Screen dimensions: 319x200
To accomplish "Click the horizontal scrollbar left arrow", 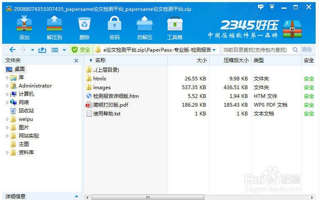I will [x=87, y=197].
